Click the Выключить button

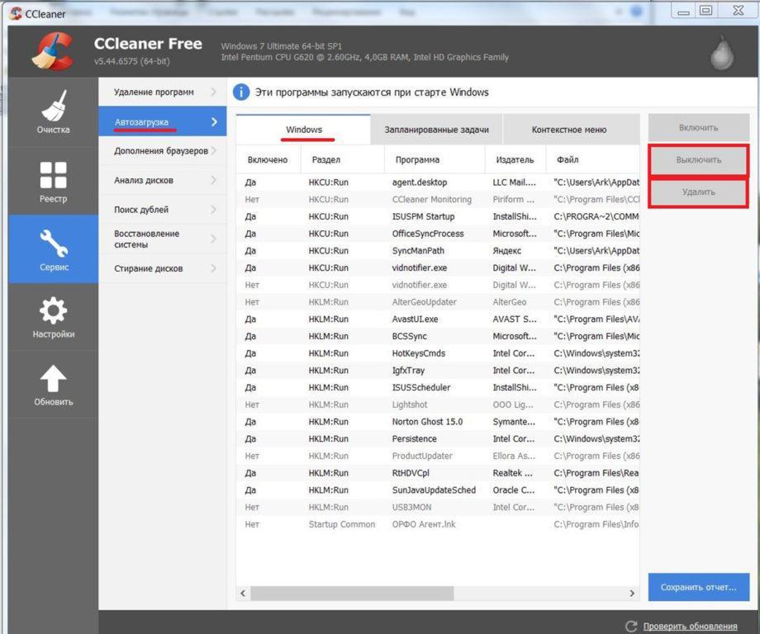tap(698, 160)
